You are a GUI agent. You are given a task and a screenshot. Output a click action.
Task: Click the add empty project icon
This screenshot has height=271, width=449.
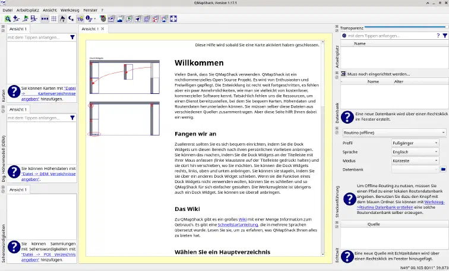[16, 19]
